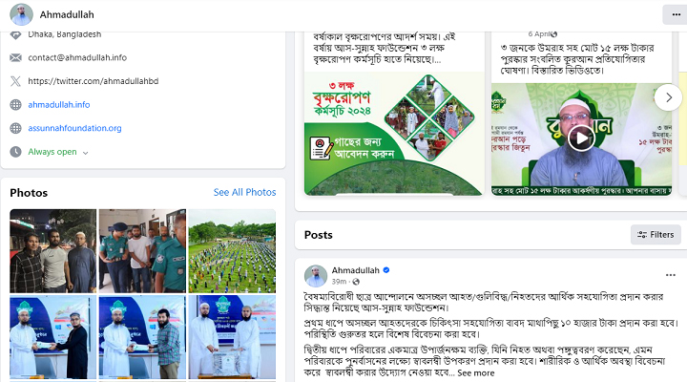Click the X (Twitter) logo icon
Image resolution: width=687 pixels, height=382 pixels.
(16, 81)
